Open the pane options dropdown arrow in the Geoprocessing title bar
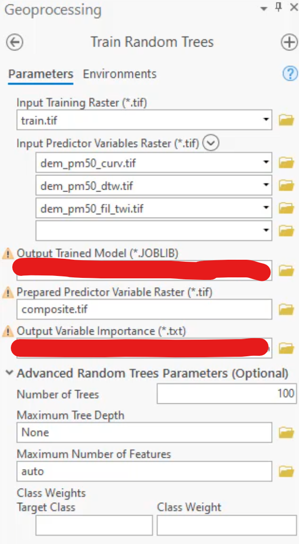The image size is (299, 544). click(x=265, y=9)
